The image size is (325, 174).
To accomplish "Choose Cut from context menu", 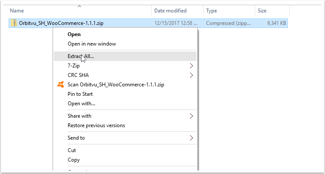I will [x=125, y=150].
